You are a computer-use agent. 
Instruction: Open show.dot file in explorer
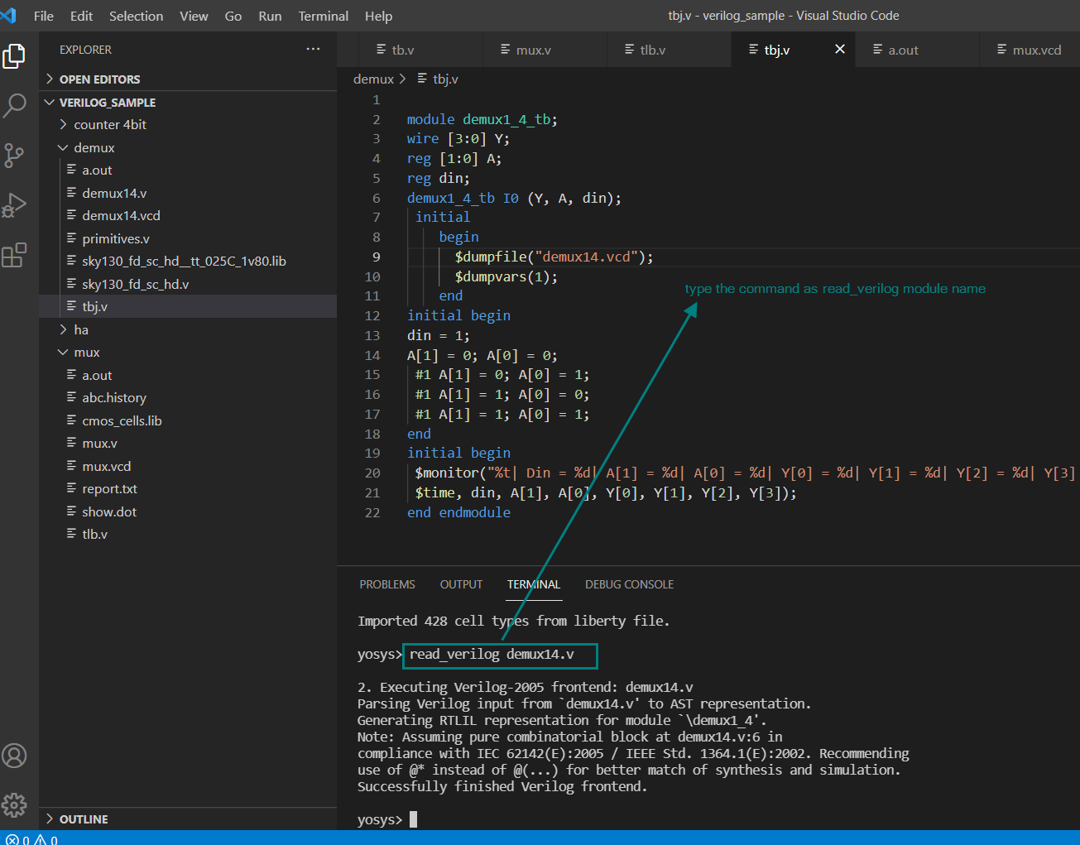(188, 511)
